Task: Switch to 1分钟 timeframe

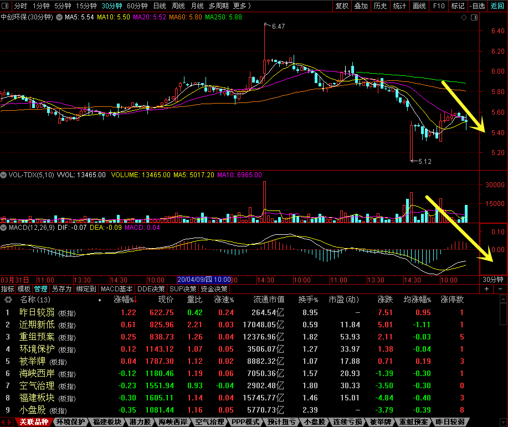Action: tap(41, 6)
